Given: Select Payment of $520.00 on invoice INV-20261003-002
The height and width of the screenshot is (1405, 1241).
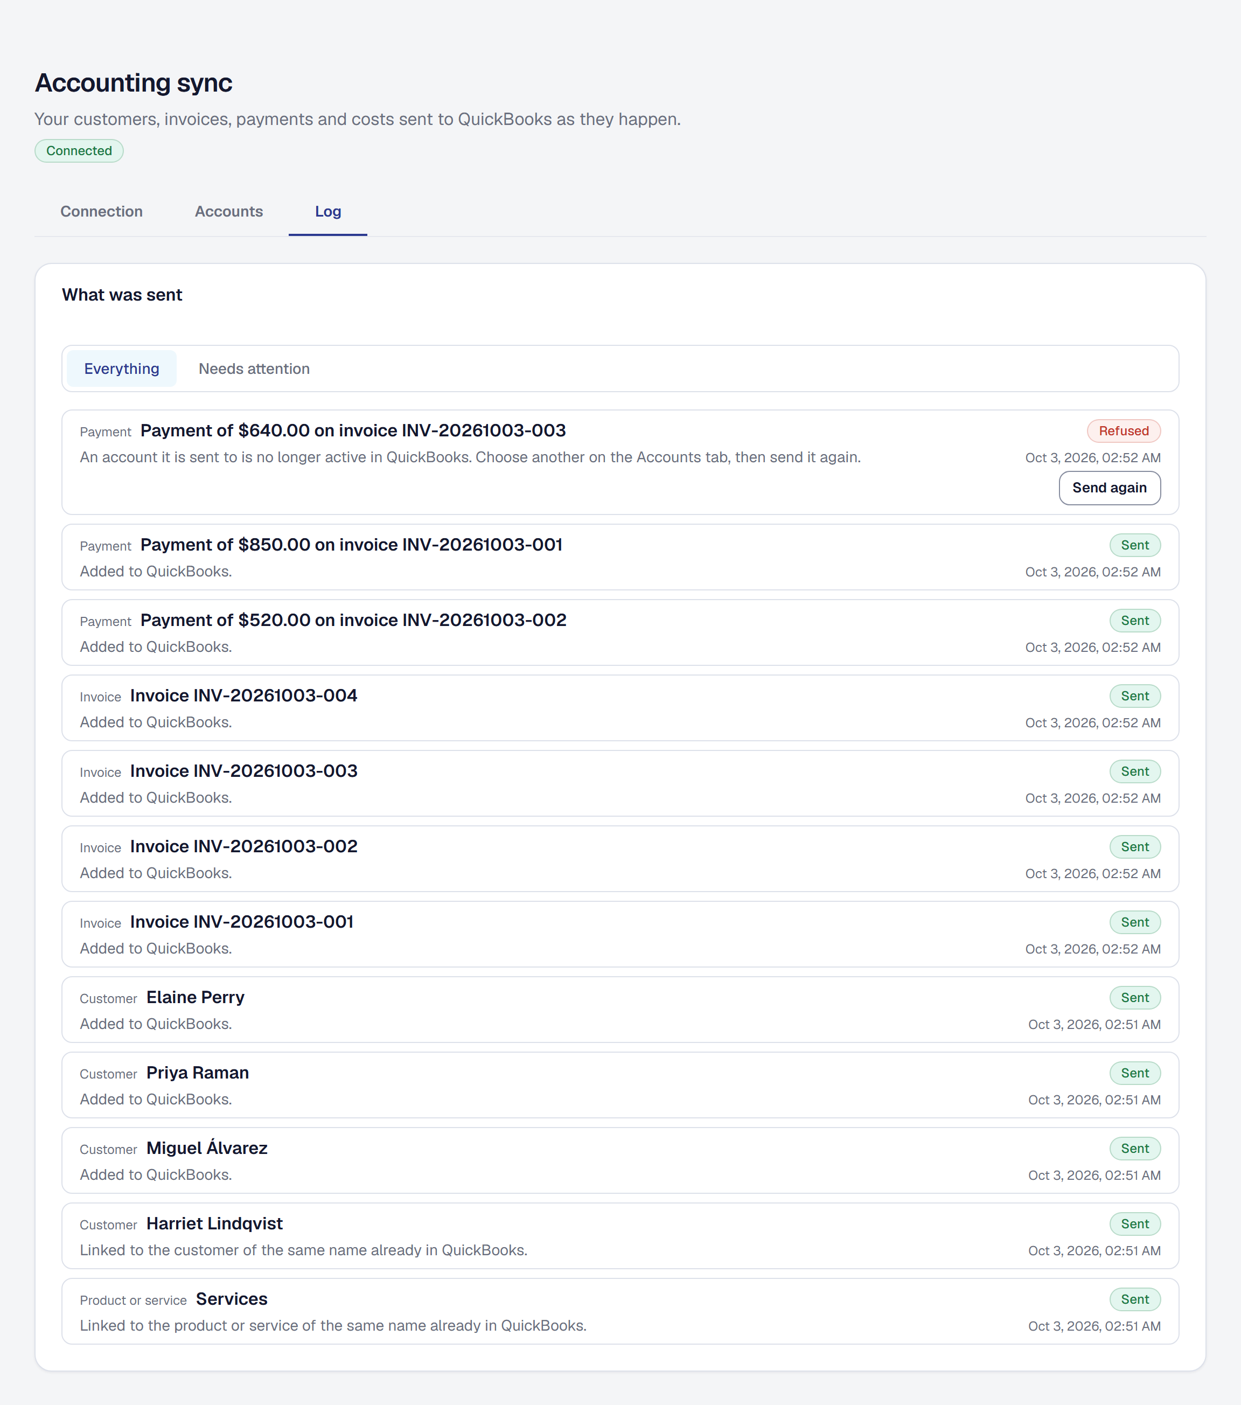Looking at the screenshot, I should 620,633.
